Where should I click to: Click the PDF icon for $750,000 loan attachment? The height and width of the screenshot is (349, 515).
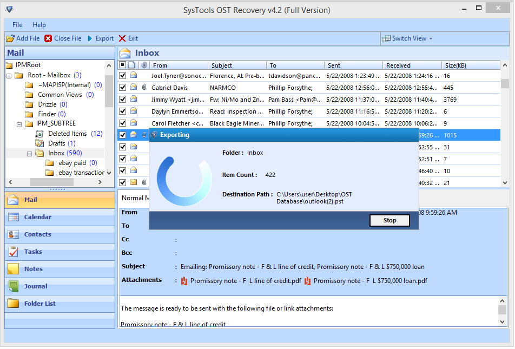click(307, 281)
